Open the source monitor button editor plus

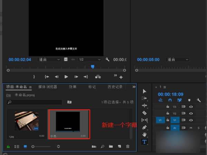pyautogui.click(x=121, y=77)
